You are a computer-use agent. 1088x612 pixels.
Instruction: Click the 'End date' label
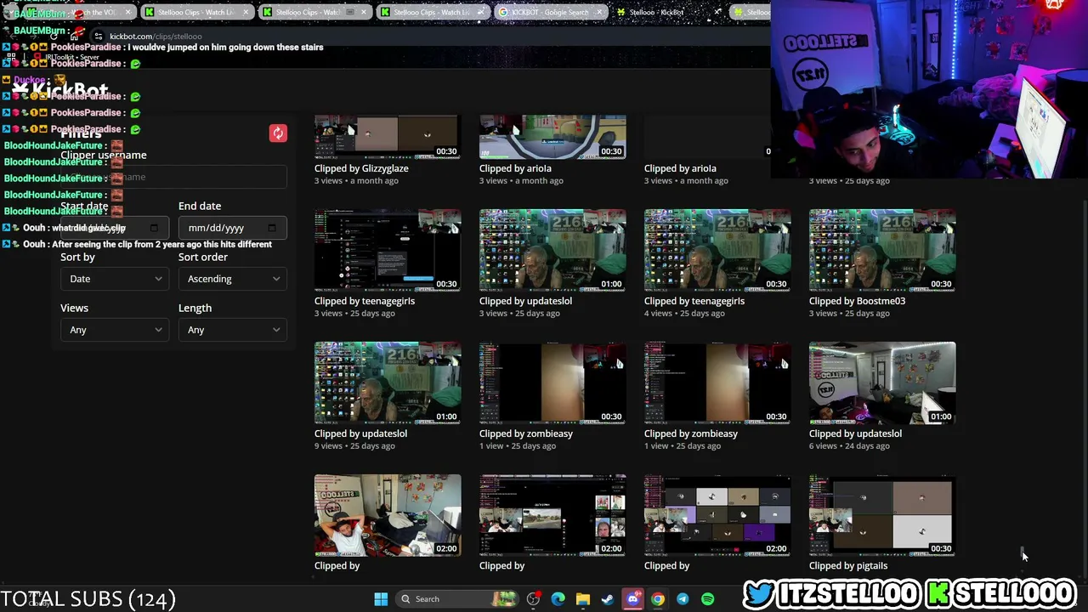point(200,206)
